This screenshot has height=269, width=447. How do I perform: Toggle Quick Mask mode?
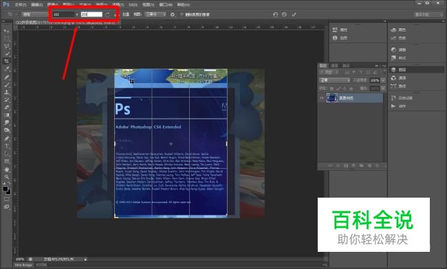point(7,199)
